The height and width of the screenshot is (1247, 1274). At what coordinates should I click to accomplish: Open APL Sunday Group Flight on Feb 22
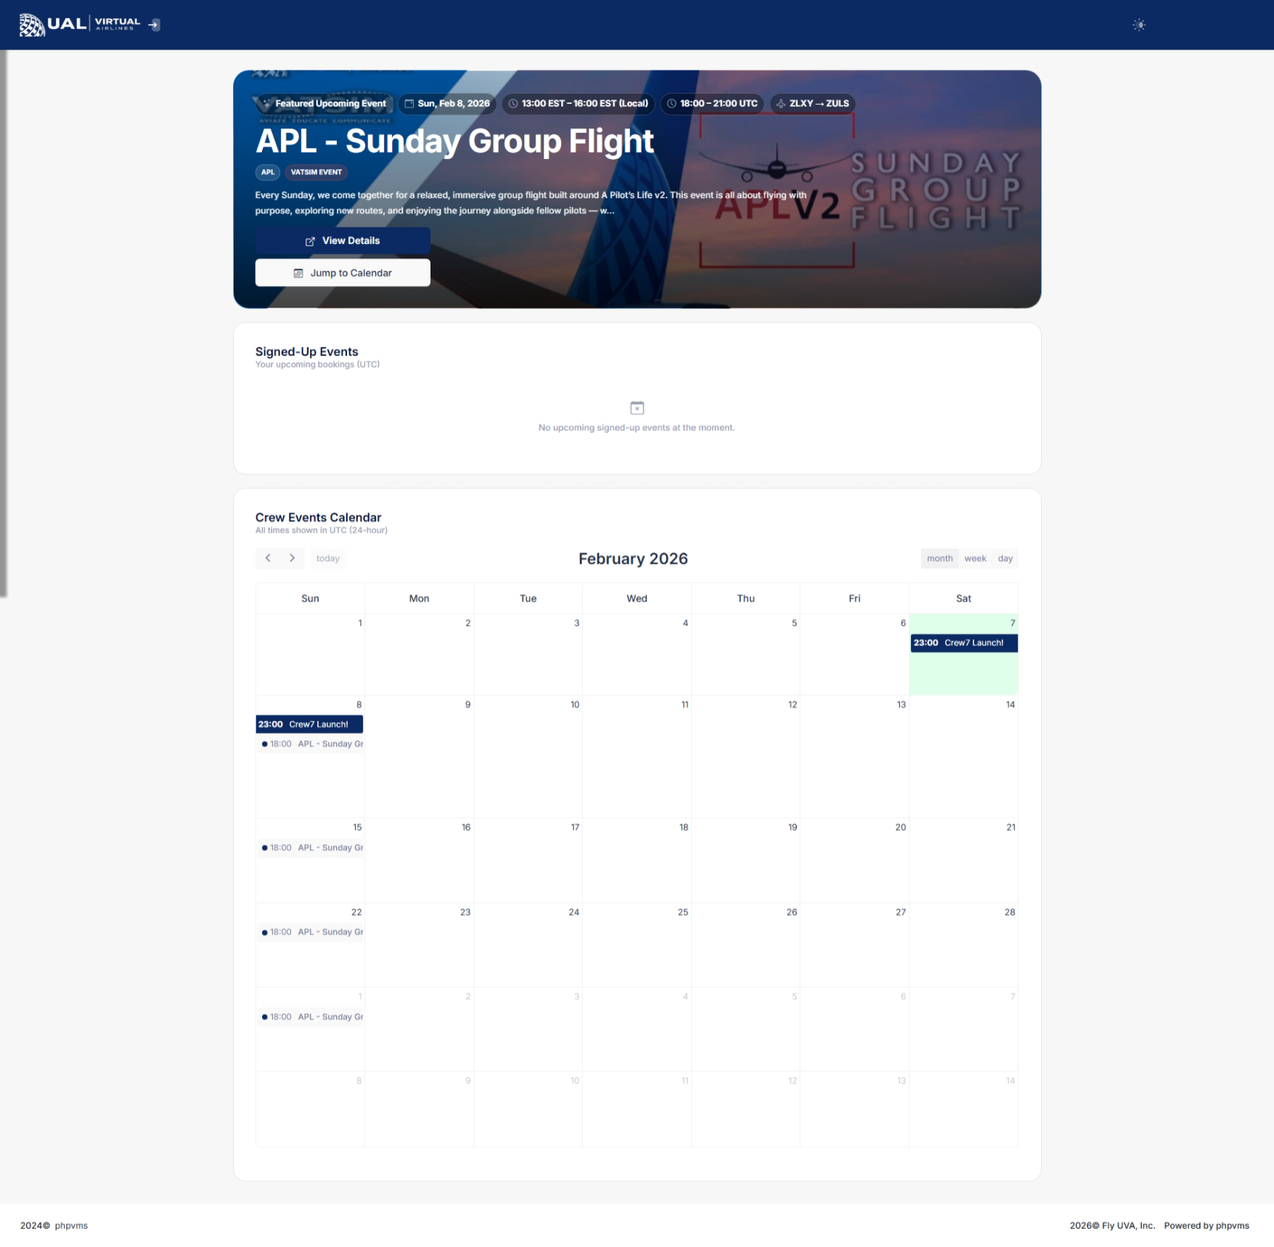[312, 932]
